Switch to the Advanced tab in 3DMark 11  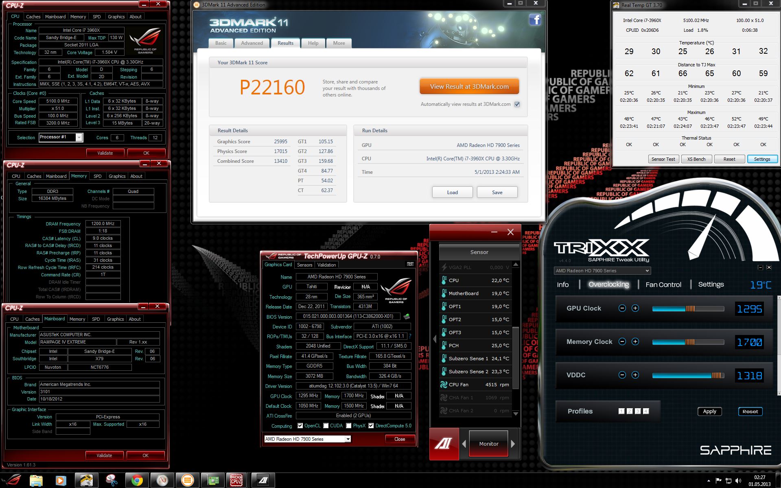point(252,43)
